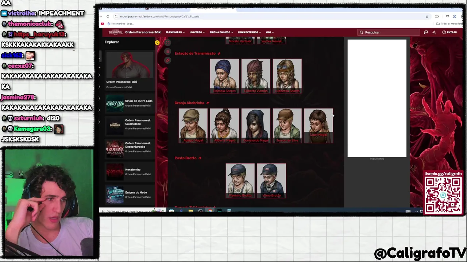
Task: Open Flavinho Brotto character portrait
Action: (x=240, y=181)
